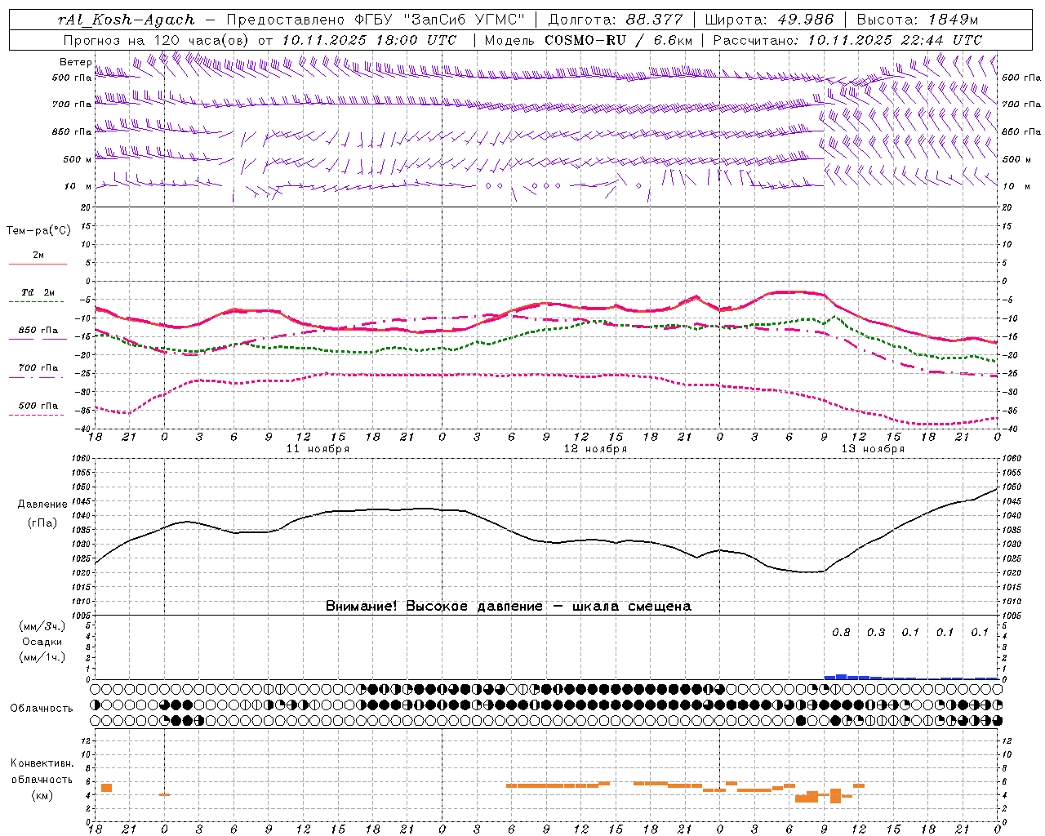
Task: Click the Предоставлено ФГБУ "ЗапСиб УГМС" text
Action: (374, 20)
